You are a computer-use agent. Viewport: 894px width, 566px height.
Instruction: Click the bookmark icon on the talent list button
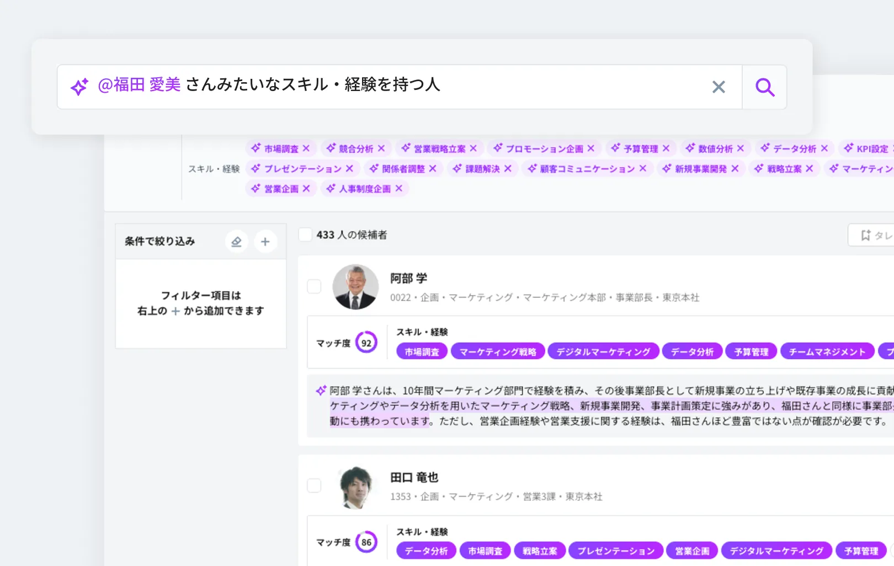(x=866, y=235)
